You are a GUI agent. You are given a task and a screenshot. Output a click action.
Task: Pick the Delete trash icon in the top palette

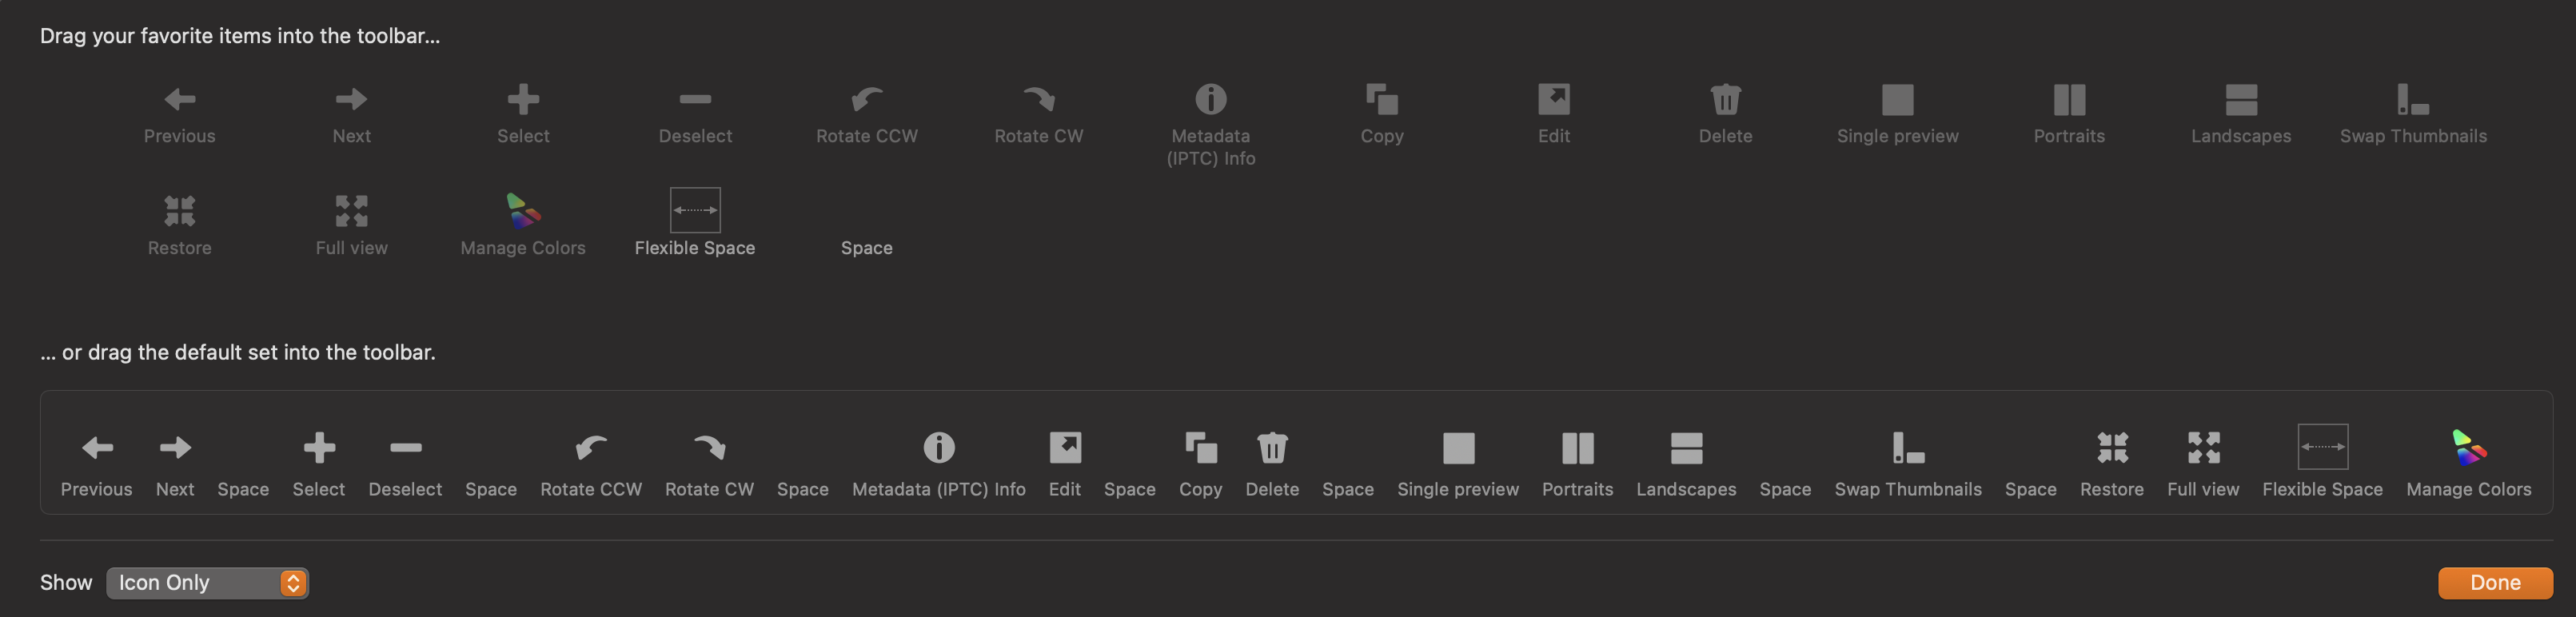point(1725,99)
